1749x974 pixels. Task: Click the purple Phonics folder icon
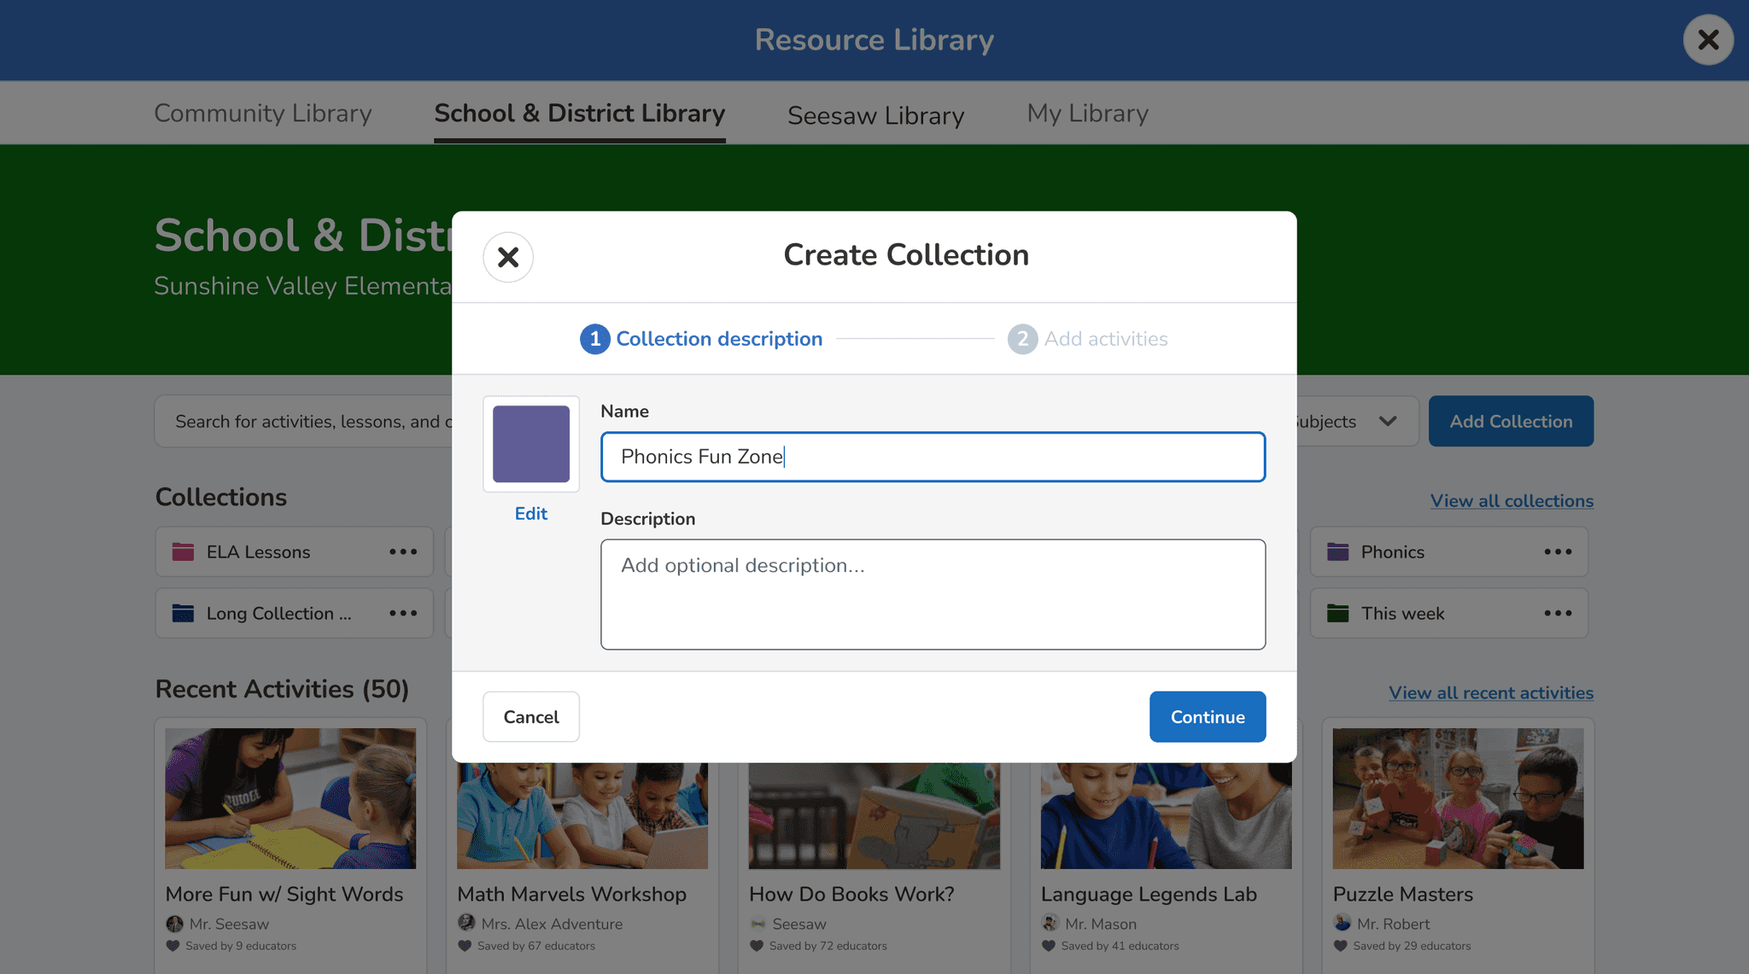coord(1338,552)
